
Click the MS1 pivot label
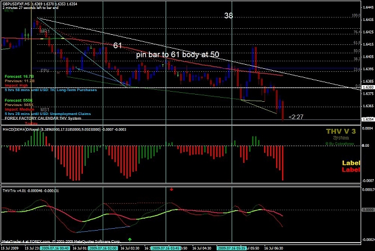tap(45, 110)
